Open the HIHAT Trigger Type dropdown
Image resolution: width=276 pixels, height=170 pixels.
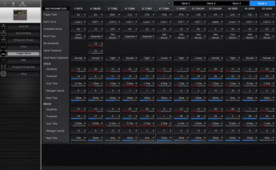coord(181,15)
